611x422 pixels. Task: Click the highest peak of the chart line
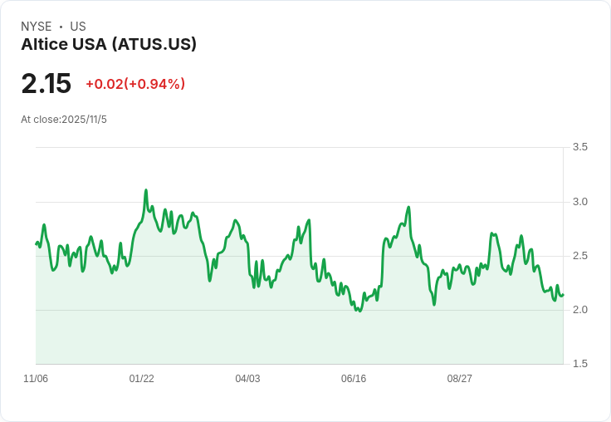click(x=146, y=190)
